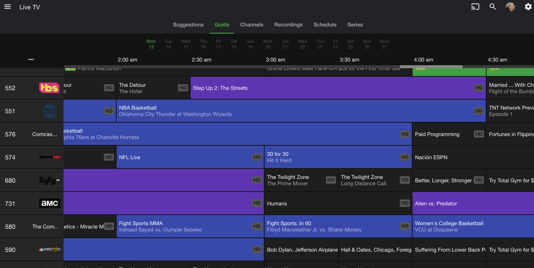Select Mon 13 in the date strip
The height and width of the screenshot is (268, 534).
[151, 44]
